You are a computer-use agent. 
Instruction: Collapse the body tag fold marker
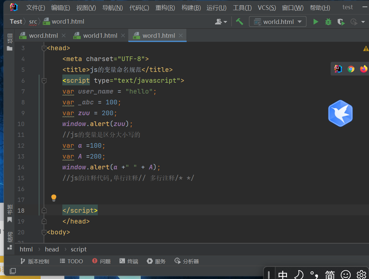pyautogui.click(x=44, y=232)
